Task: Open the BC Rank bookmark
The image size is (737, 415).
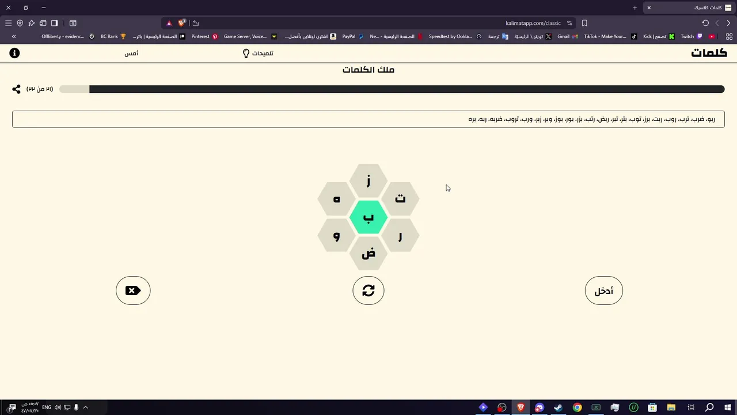Action: [113, 36]
